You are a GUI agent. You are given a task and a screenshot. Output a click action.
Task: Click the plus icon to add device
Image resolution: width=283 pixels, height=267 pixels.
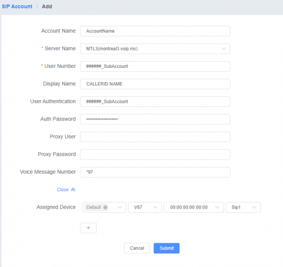[x=88, y=228]
